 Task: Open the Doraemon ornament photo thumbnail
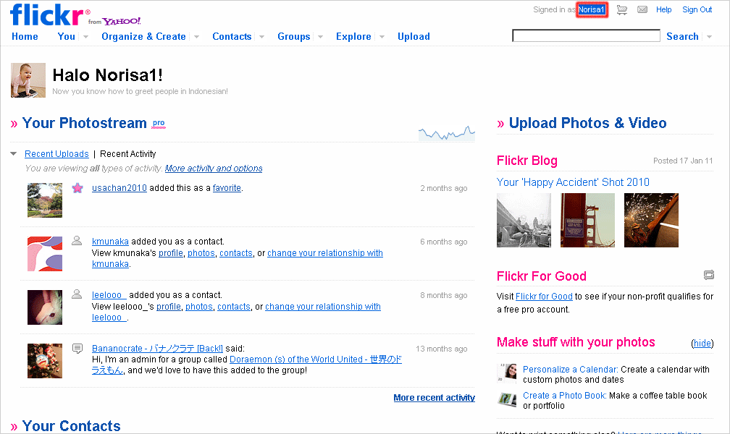pos(45,360)
